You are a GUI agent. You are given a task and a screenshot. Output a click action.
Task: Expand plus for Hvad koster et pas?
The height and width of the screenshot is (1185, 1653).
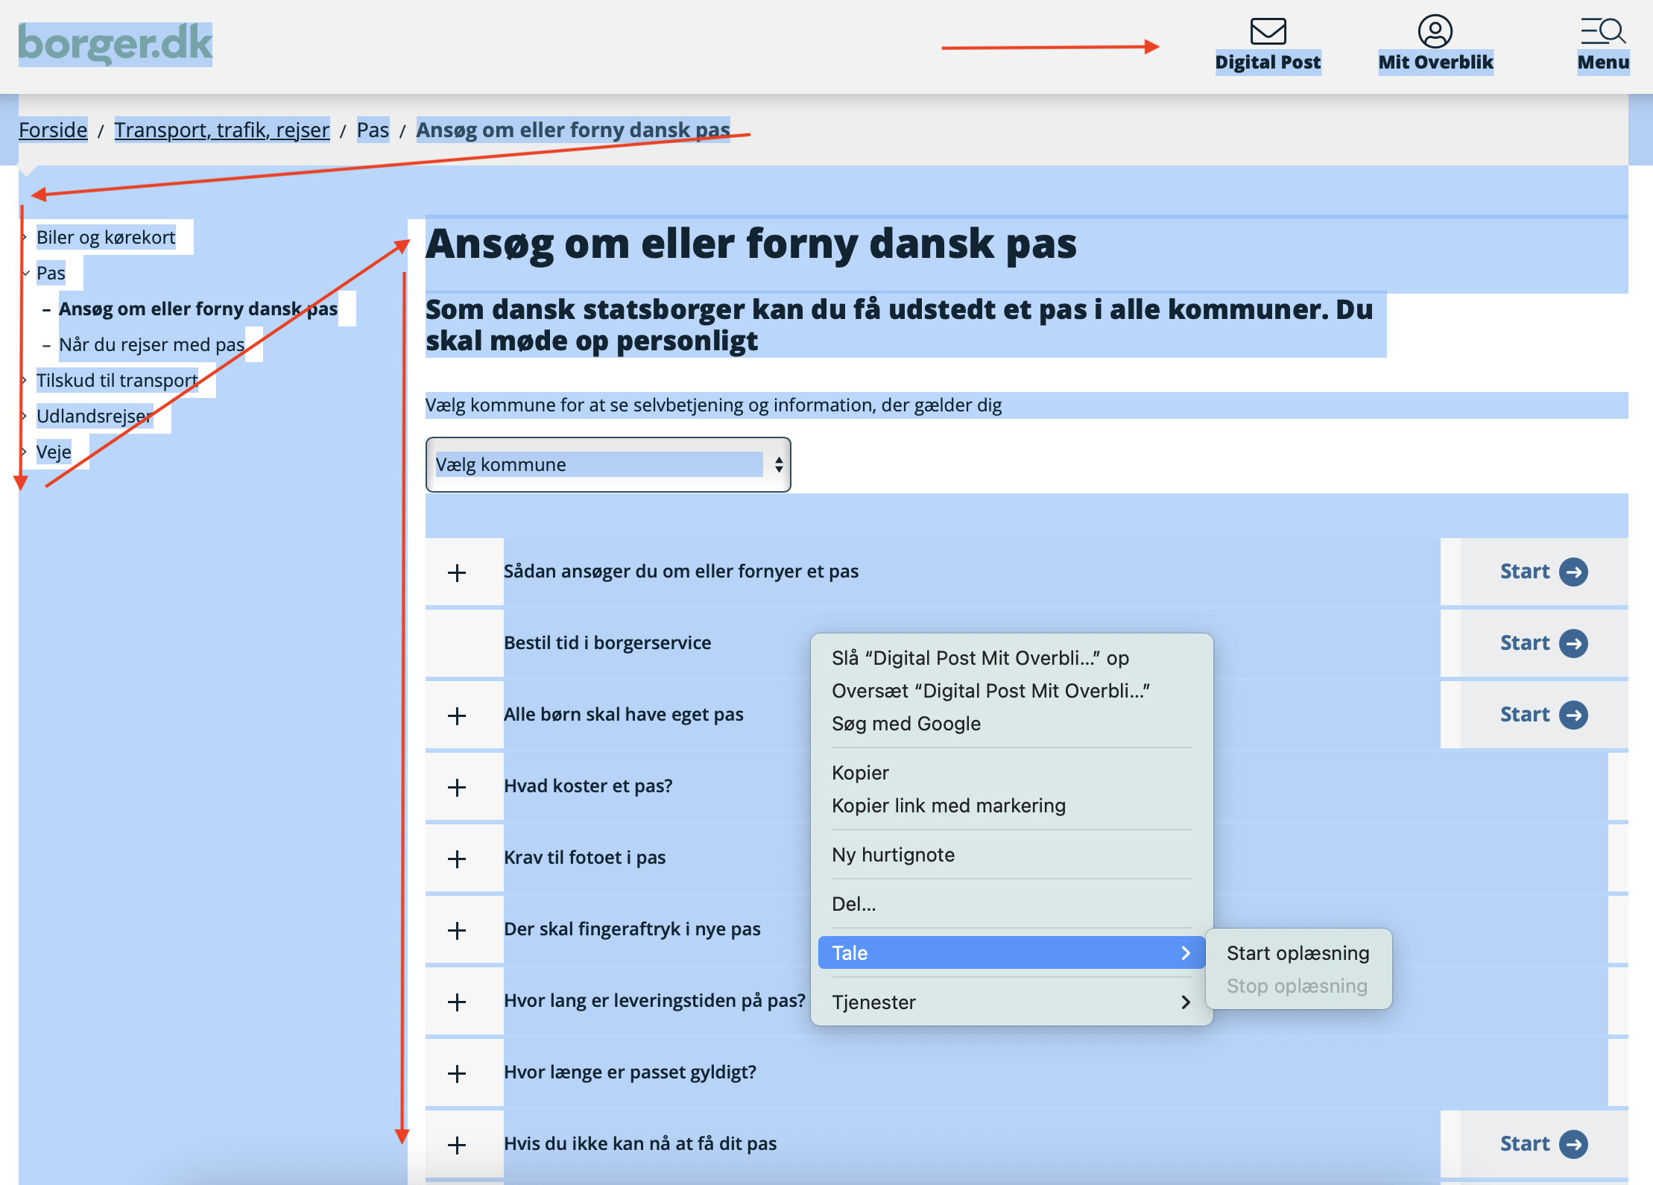click(x=457, y=787)
